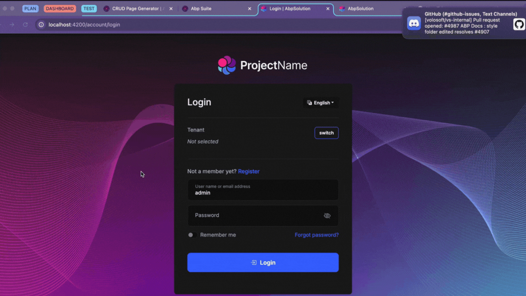Image resolution: width=526 pixels, height=296 pixels.
Task: Open the DASHBOARD tab group
Action: pos(60,9)
